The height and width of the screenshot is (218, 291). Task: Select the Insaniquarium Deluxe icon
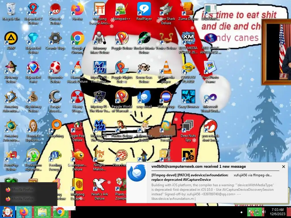(77, 160)
